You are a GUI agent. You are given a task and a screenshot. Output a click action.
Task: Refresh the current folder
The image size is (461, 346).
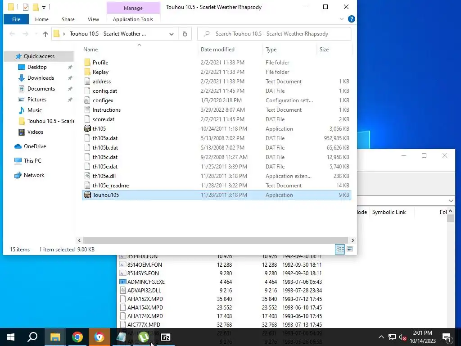tap(185, 34)
